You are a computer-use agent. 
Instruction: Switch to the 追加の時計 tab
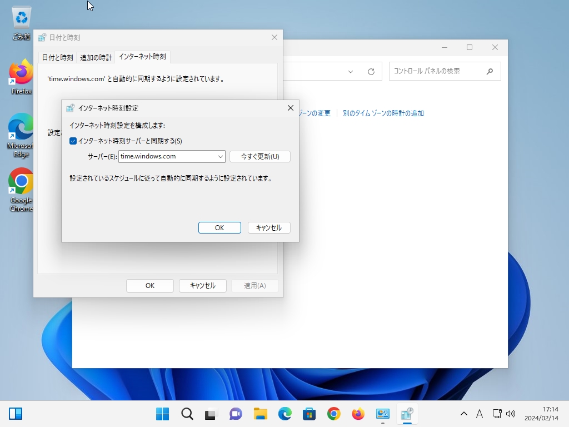coord(96,57)
